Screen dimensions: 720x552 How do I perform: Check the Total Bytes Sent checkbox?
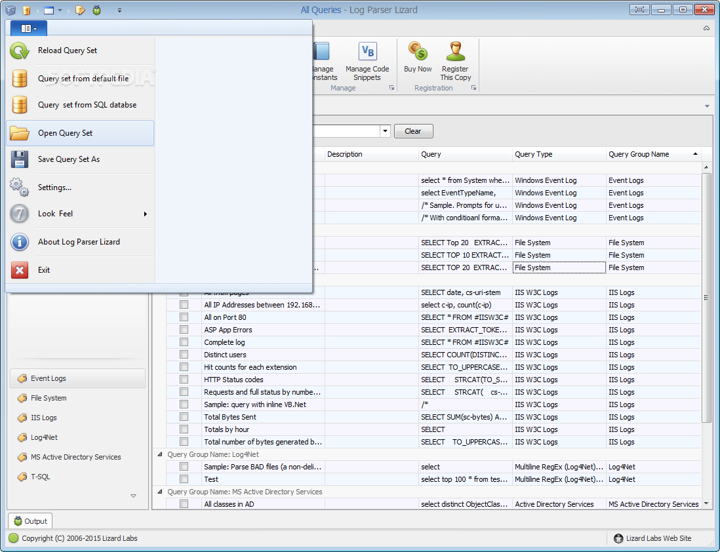tap(184, 416)
